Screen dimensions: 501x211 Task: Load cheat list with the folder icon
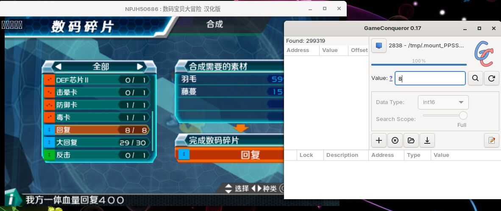click(411, 140)
